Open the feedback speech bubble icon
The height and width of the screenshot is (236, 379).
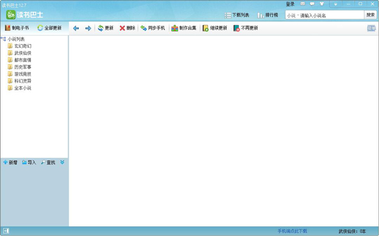point(312,4)
